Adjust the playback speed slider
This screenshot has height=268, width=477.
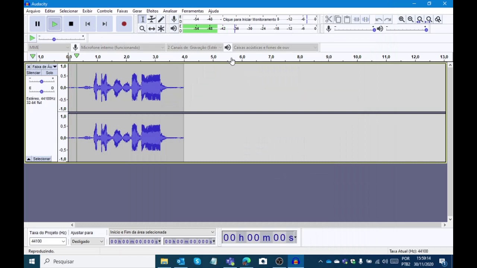(61, 38)
